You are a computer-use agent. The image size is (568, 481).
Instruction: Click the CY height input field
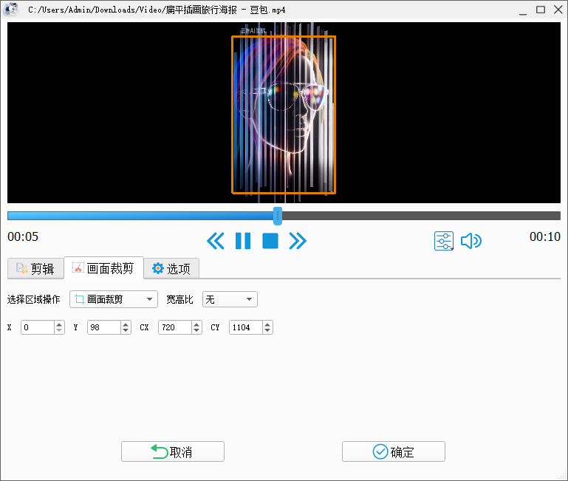(245, 327)
